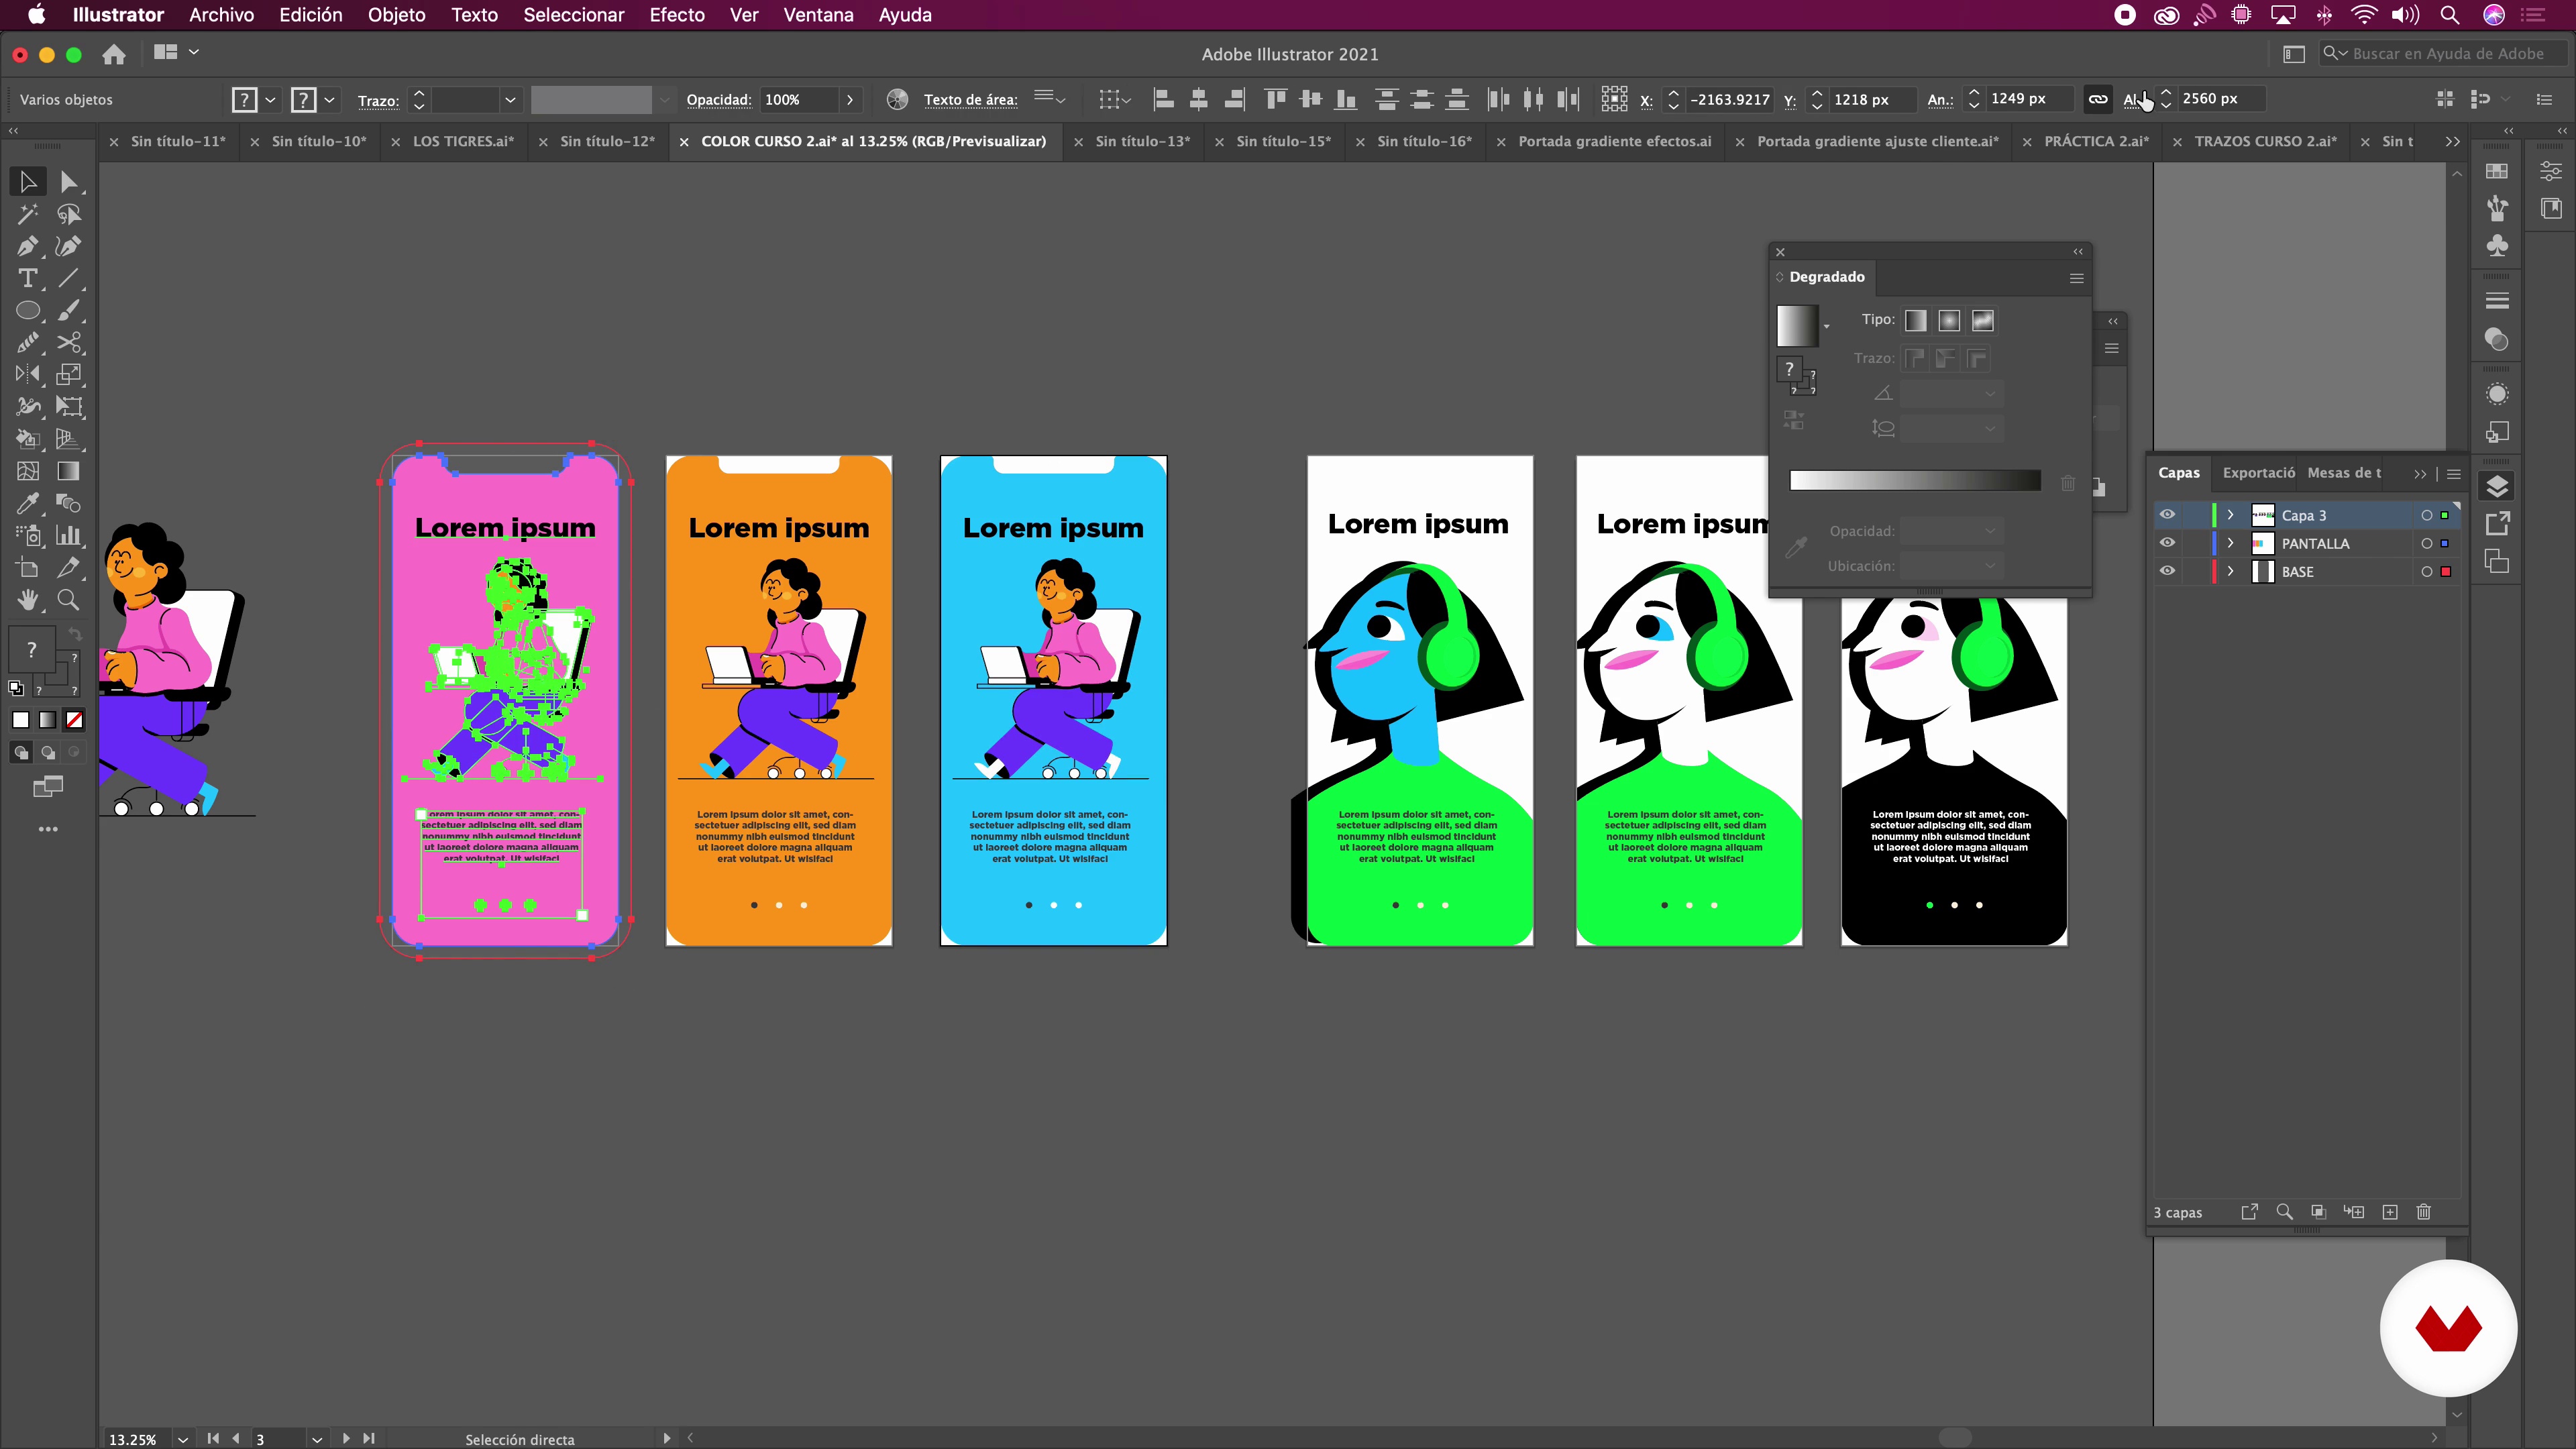The width and height of the screenshot is (2576, 1449).
Task: Open the Efecto menu
Action: coord(677,15)
